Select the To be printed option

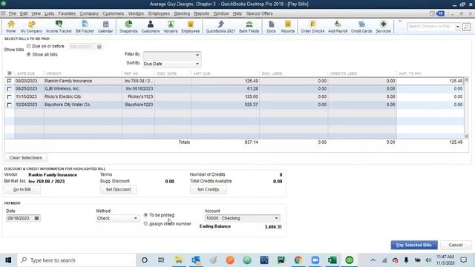(x=145, y=215)
